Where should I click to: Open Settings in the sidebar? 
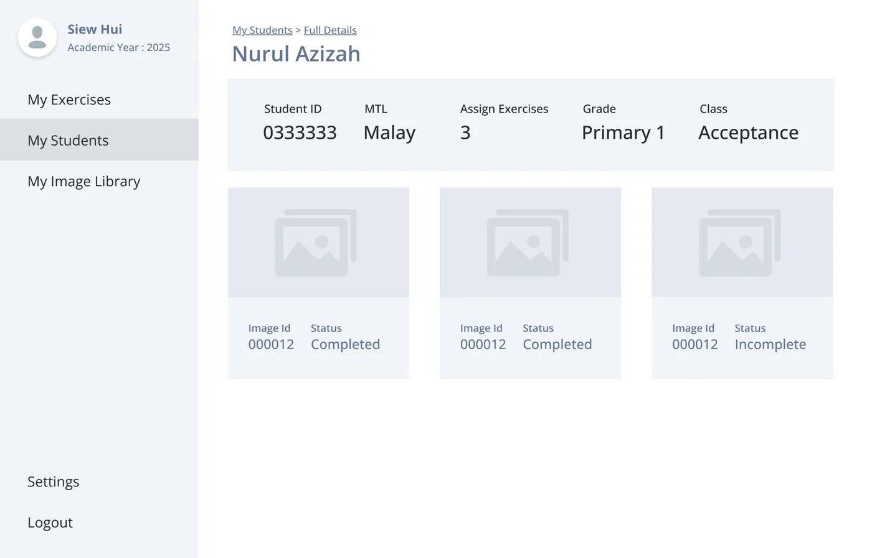[54, 481]
